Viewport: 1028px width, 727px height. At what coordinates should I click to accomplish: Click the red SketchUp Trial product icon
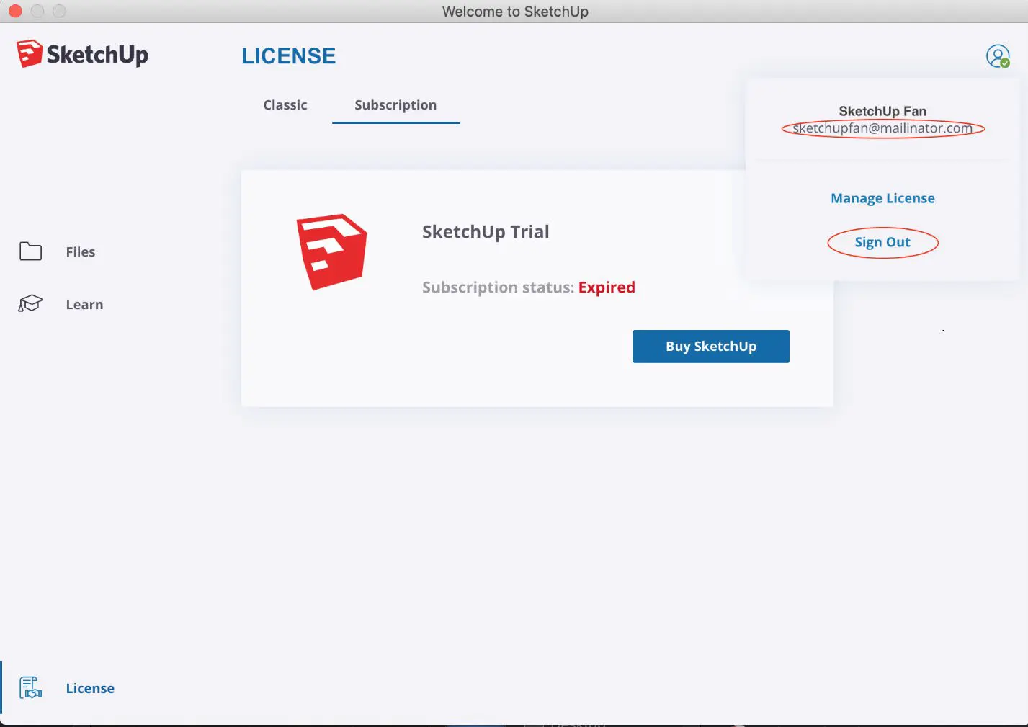332,251
